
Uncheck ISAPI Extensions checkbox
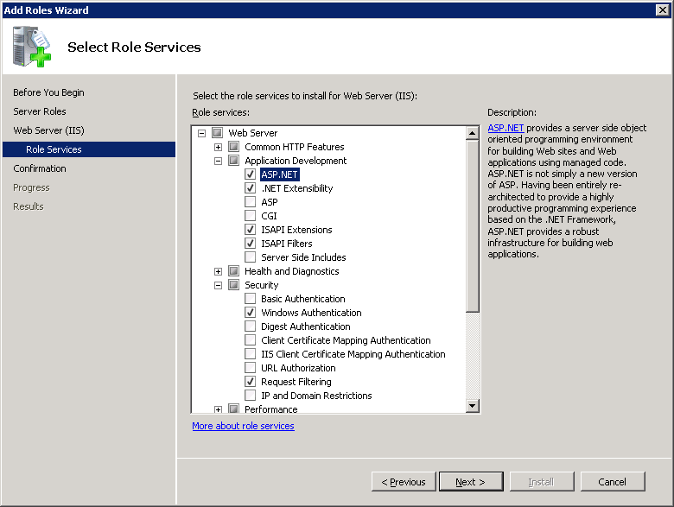pyautogui.click(x=251, y=230)
